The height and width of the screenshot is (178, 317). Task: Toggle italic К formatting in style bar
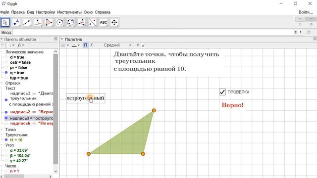point(92,45)
